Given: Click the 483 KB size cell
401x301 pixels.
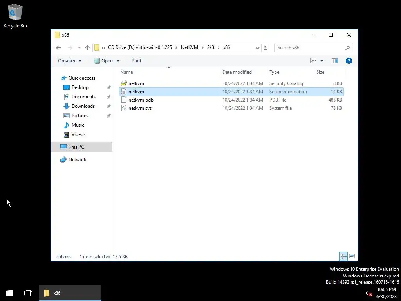Looking at the screenshot, I should (x=335, y=100).
